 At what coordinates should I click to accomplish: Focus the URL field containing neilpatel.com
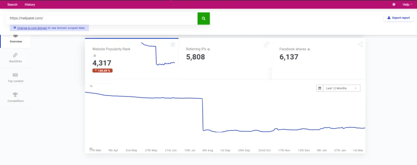(102, 18)
